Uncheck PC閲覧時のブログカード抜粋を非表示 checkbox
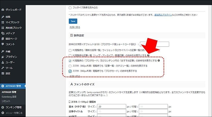The image size is (212, 117). point(70,61)
